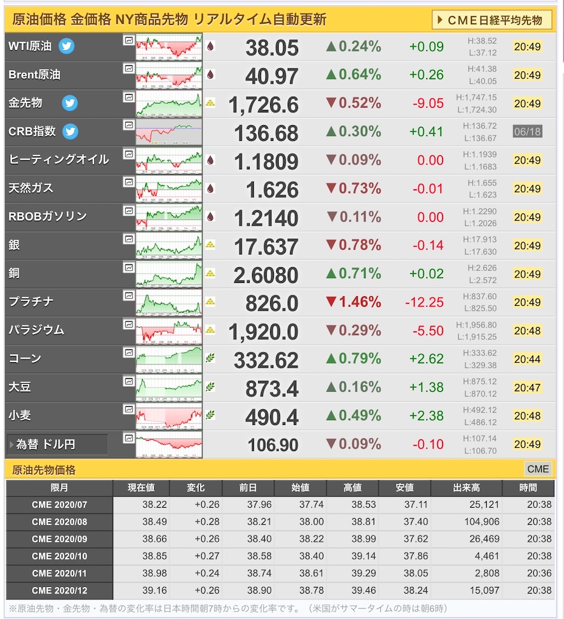Open chart popup icon in 大豆 row
Screen dimensions: 564x619
pyautogui.click(x=129, y=381)
